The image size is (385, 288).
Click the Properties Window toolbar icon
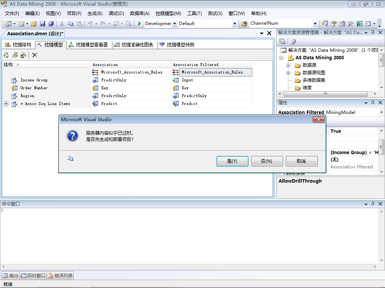(x=333, y=24)
